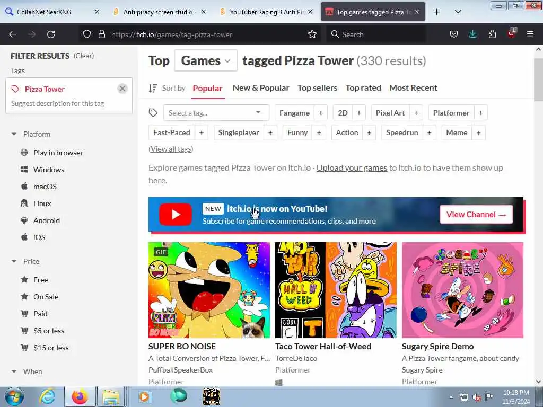543x407 pixels.
Task: Click the Pocket save icon
Action: coord(454,34)
